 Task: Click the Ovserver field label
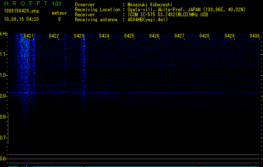click(85, 5)
